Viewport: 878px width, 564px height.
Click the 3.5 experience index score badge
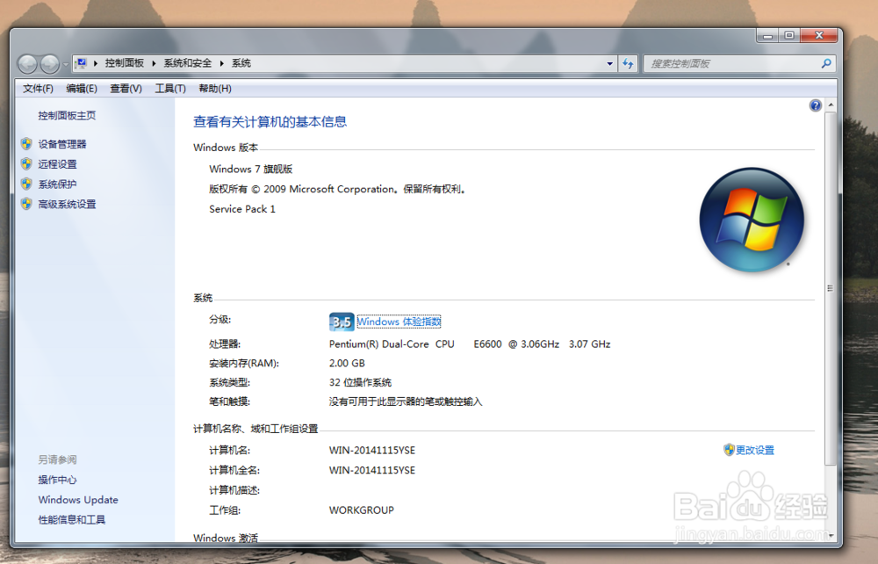pyautogui.click(x=342, y=322)
